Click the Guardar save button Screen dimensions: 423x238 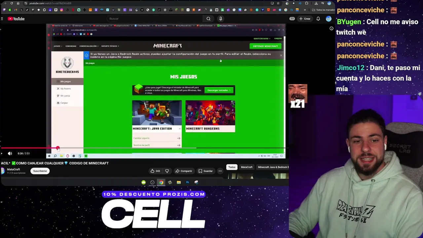206,171
